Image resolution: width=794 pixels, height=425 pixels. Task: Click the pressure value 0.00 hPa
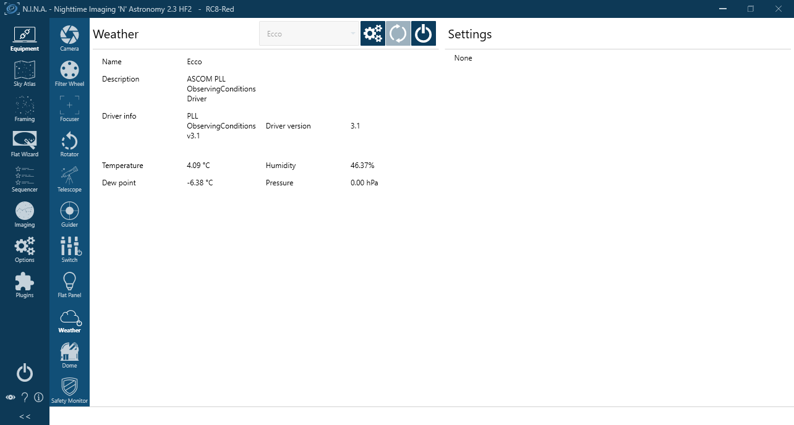(x=364, y=183)
